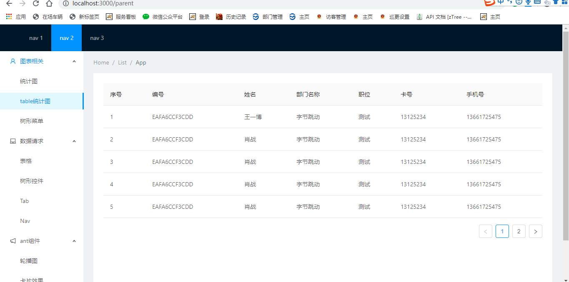
Task: Open the 统计图 menu item
Action: (42, 81)
